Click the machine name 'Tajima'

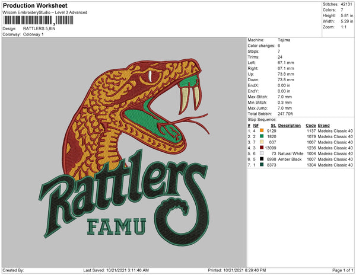point(284,40)
